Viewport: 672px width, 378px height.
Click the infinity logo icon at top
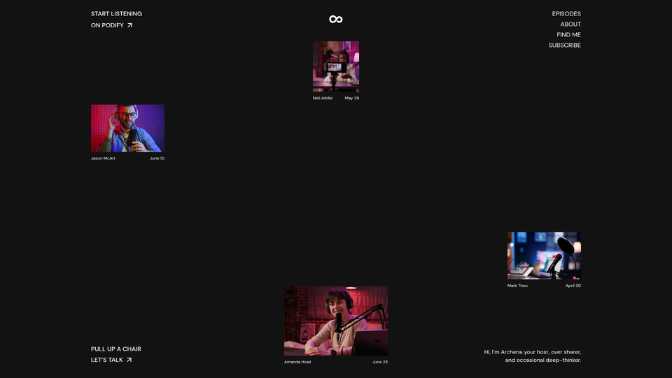coord(335,20)
